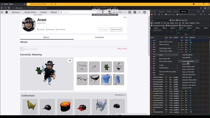The height and width of the screenshot is (118, 210).
Task: Tick the 3rd-party requests checkbox
Action: pyautogui.click(x=180, y=26)
